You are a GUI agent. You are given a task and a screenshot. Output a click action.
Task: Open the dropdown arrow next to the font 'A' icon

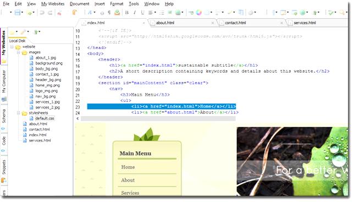coord(95,13)
